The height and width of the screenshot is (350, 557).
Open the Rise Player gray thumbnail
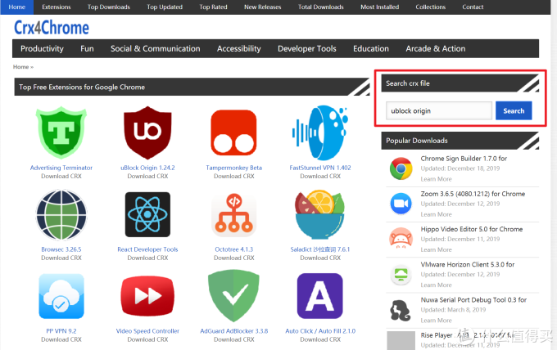pyautogui.click(x=401, y=340)
